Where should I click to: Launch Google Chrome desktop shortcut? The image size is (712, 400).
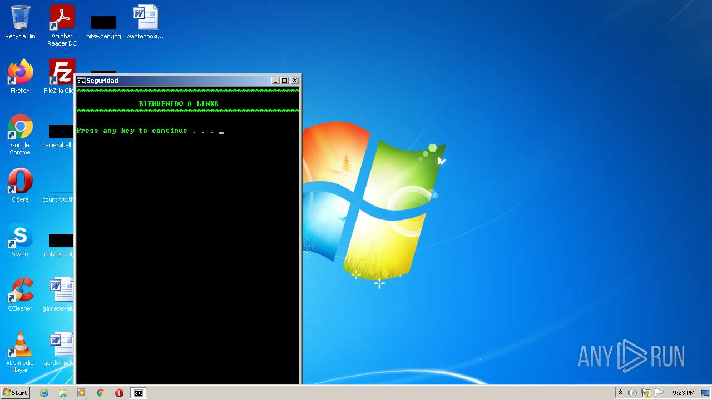tap(20, 134)
